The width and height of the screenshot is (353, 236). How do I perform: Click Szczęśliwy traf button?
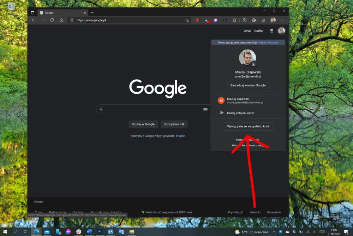174,124
